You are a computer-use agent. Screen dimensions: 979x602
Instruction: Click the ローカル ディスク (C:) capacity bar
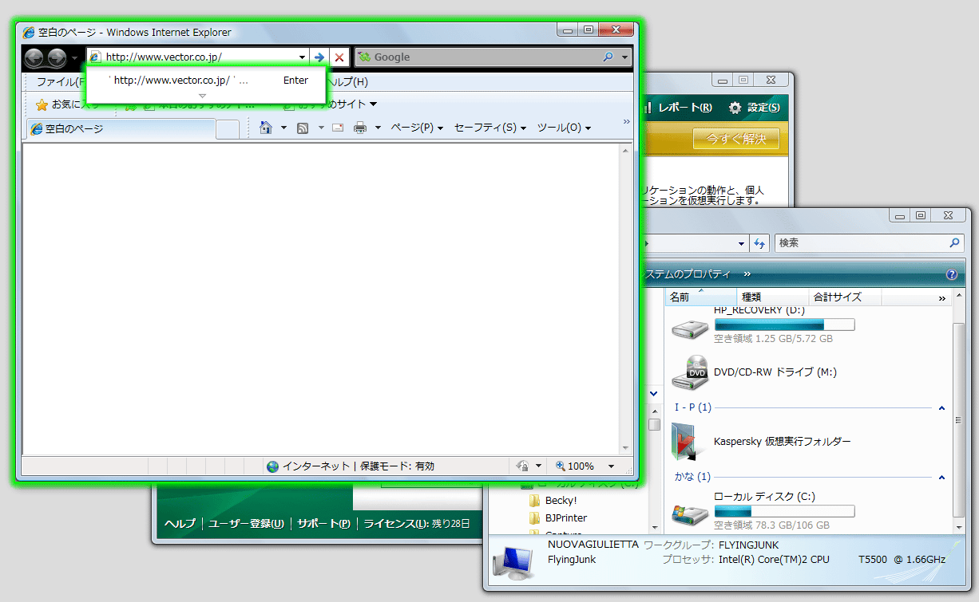(784, 511)
